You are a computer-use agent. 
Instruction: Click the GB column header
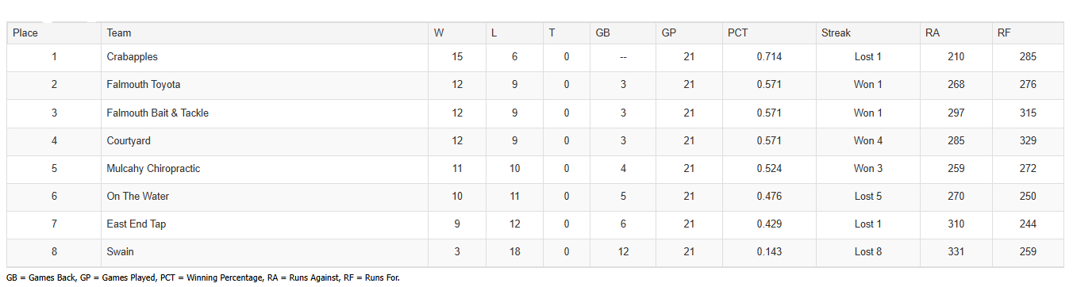[602, 33]
